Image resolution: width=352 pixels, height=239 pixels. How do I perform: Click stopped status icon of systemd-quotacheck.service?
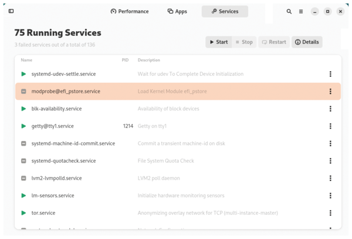point(23,161)
